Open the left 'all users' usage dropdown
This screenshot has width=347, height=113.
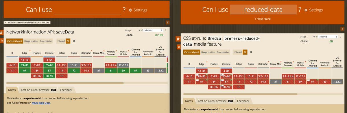click(x=154, y=30)
